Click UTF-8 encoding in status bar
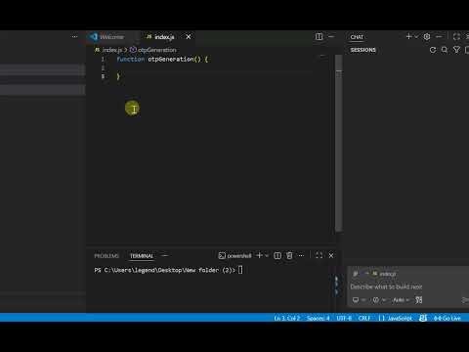 pyautogui.click(x=344, y=318)
